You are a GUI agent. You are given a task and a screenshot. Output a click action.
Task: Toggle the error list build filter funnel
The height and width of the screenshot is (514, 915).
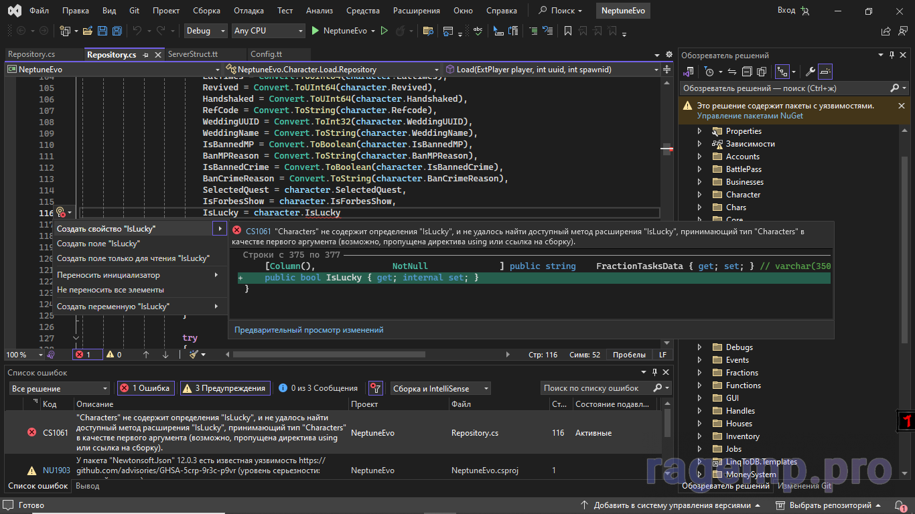[376, 388]
